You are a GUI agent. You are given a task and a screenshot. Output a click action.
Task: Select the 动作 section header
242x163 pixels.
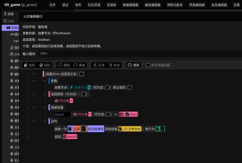pos(54,121)
